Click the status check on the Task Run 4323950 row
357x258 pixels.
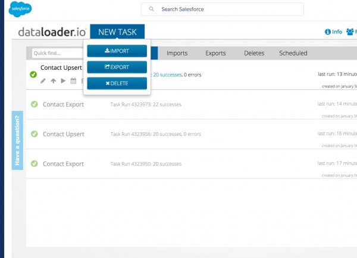pyautogui.click(x=35, y=163)
